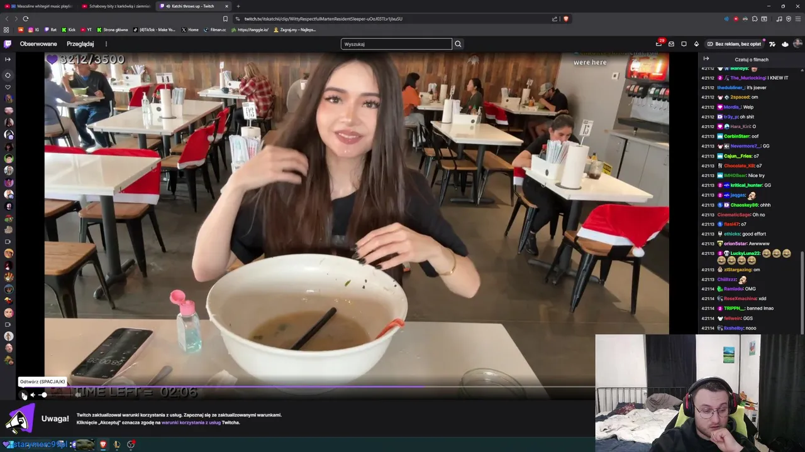Click username RoseXmachina in chat
The width and height of the screenshot is (805, 452).
(740, 299)
